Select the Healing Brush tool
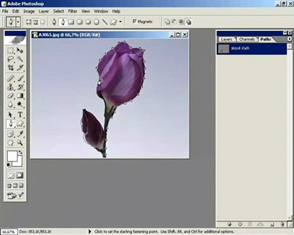294x235 pixels. (10, 78)
